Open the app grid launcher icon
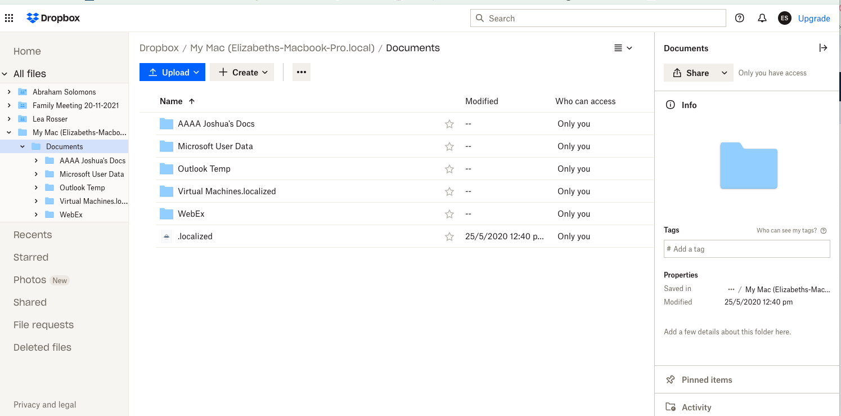Viewport: 841px width, 416px height. tap(9, 18)
